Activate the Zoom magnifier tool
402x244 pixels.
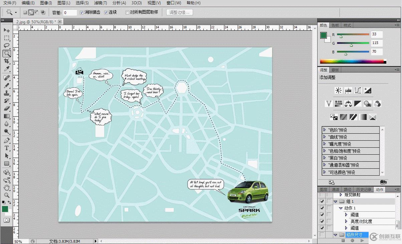(x=6, y=195)
